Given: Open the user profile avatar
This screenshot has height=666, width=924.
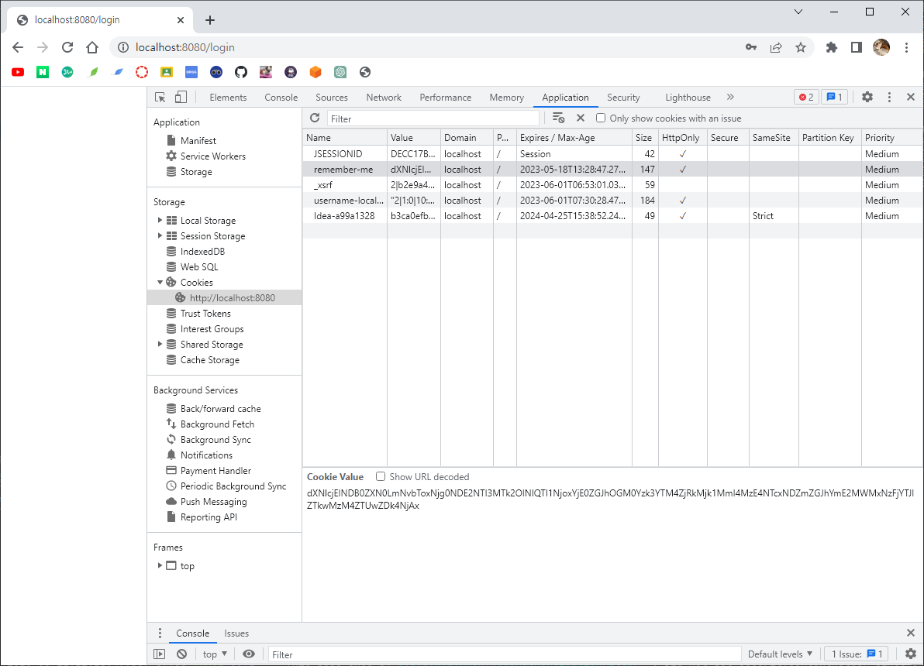Looking at the screenshot, I should pos(881,47).
